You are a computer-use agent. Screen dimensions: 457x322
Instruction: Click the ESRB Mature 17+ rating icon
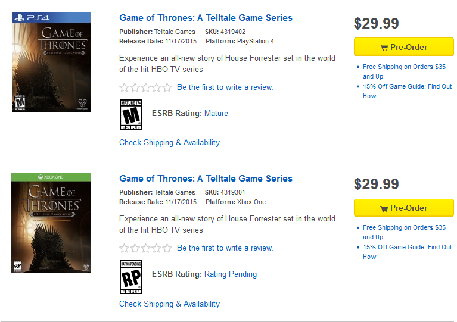131,115
